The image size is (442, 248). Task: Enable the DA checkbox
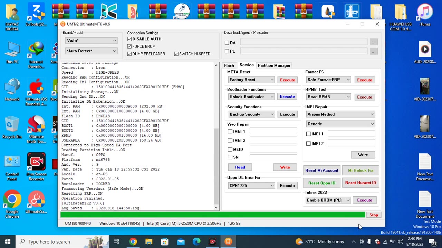[227, 43]
